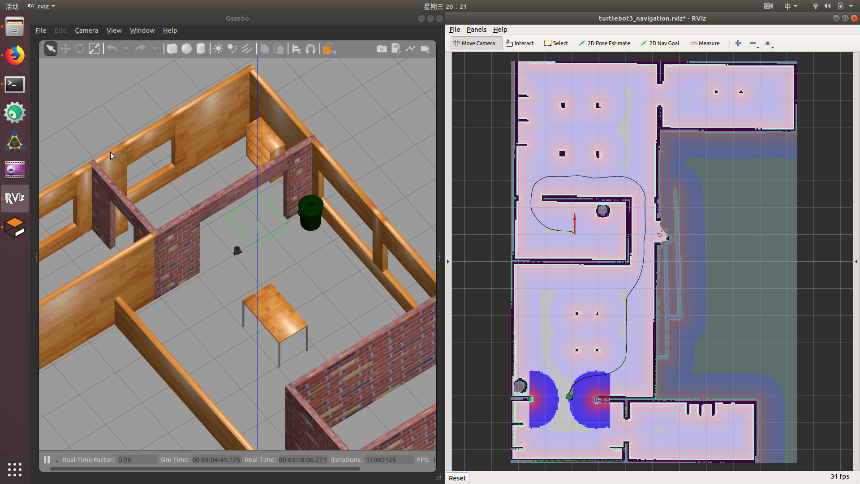The width and height of the screenshot is (860, 484).
Task: Insert a sphere shape in Gazebo
Action: pyautogui.click(x=186, y=49)
